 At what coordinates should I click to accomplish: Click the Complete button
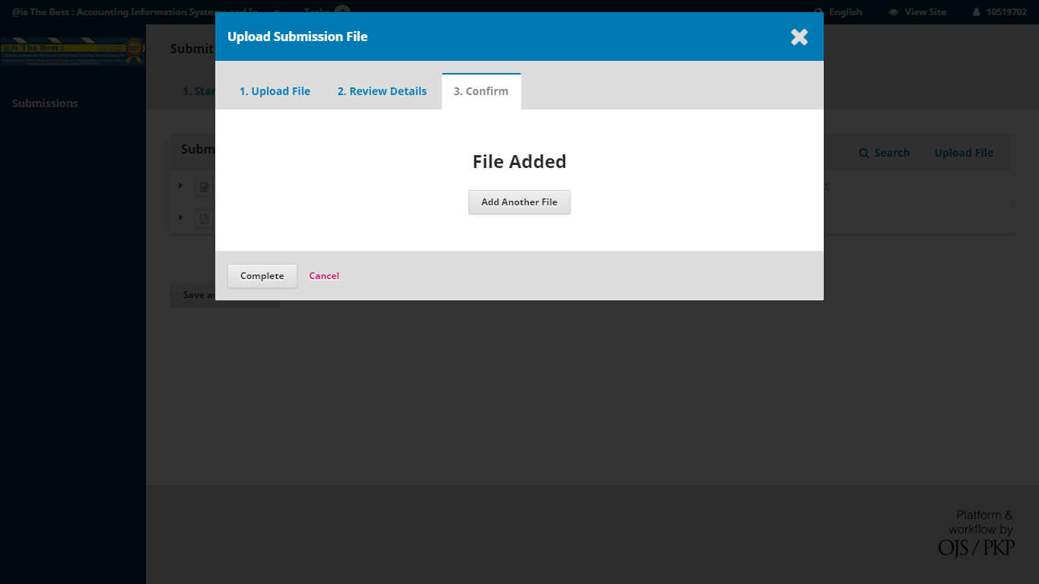[x=262, y=276]
